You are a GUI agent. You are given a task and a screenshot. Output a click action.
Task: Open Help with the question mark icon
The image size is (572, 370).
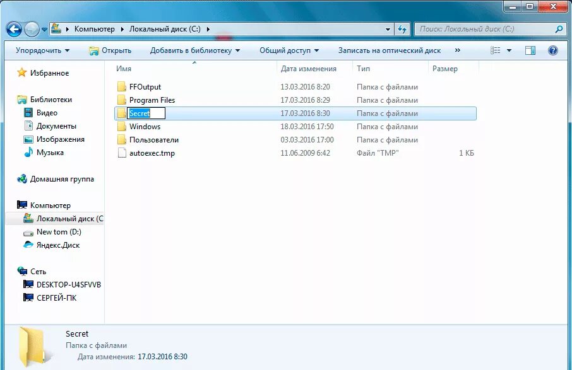pyautogui.click(x=553, y=50)
